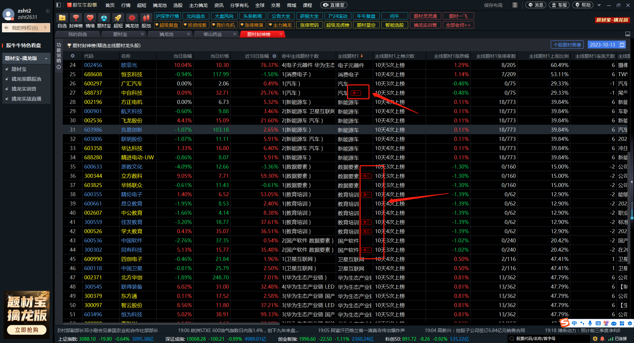Expand 主力擒龙 dropdown button
This screenshot has width=634, height=343.
tap(281, 25)
